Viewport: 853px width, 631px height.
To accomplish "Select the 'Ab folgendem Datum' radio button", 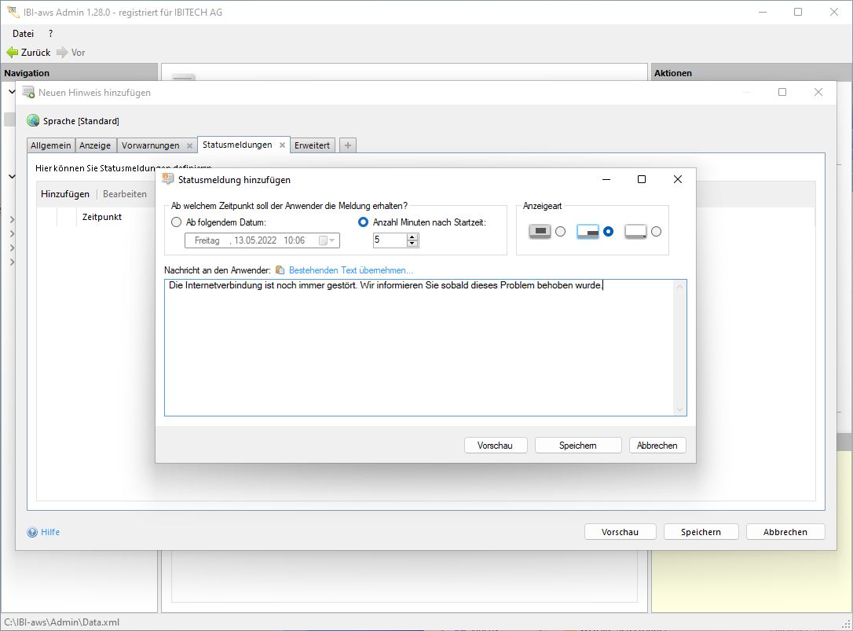I will pos(177,222).
